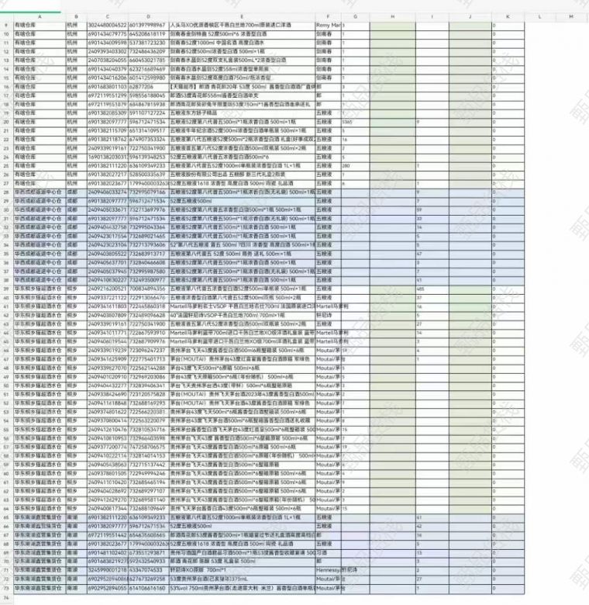Select column L header
This screenshot has height=605, width=589.
point(539,16)
